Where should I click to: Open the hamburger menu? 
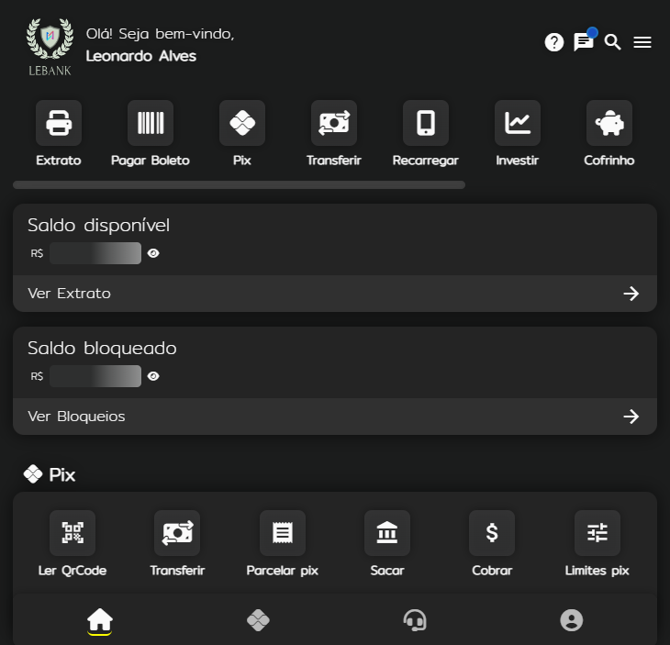click(642, 42)
